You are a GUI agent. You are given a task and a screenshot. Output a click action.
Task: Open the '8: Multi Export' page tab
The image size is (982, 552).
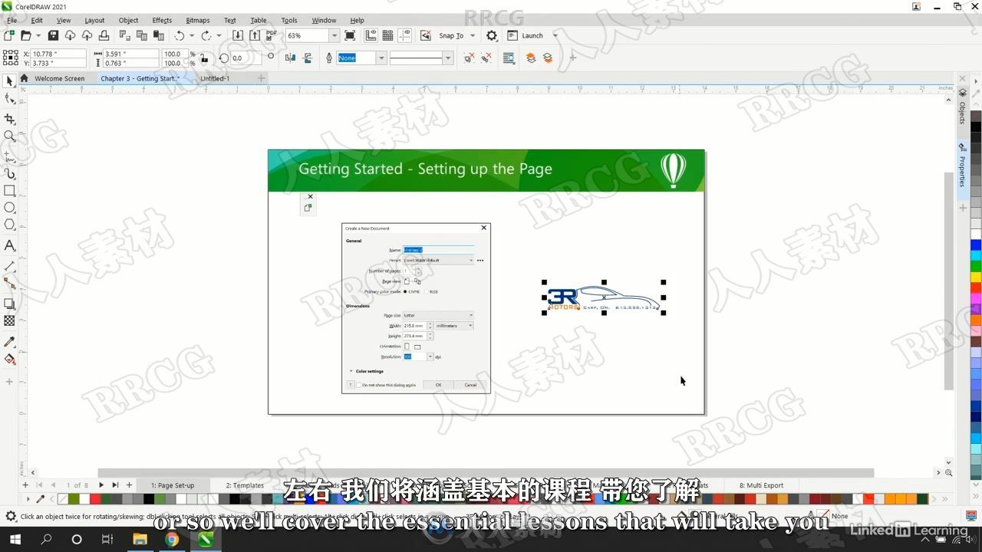(x=761, y=485)
